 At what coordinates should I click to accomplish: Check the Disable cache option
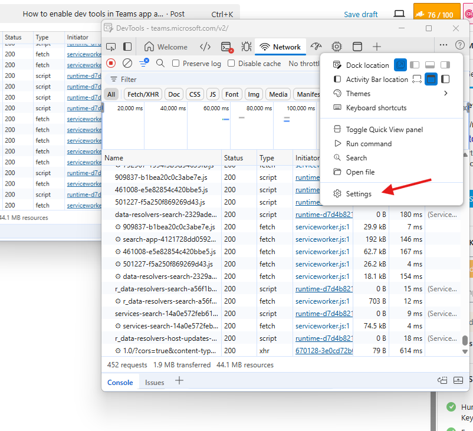click(x=231, y=64)
